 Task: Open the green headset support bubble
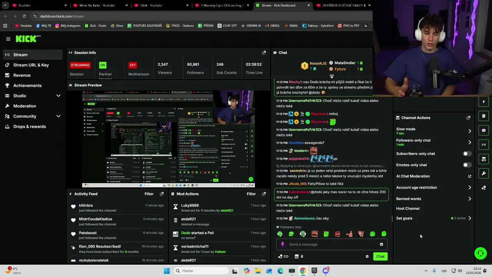(480, 253)
